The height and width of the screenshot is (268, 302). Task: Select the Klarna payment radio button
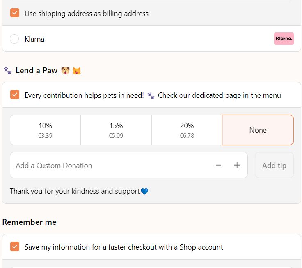(14, 39)
